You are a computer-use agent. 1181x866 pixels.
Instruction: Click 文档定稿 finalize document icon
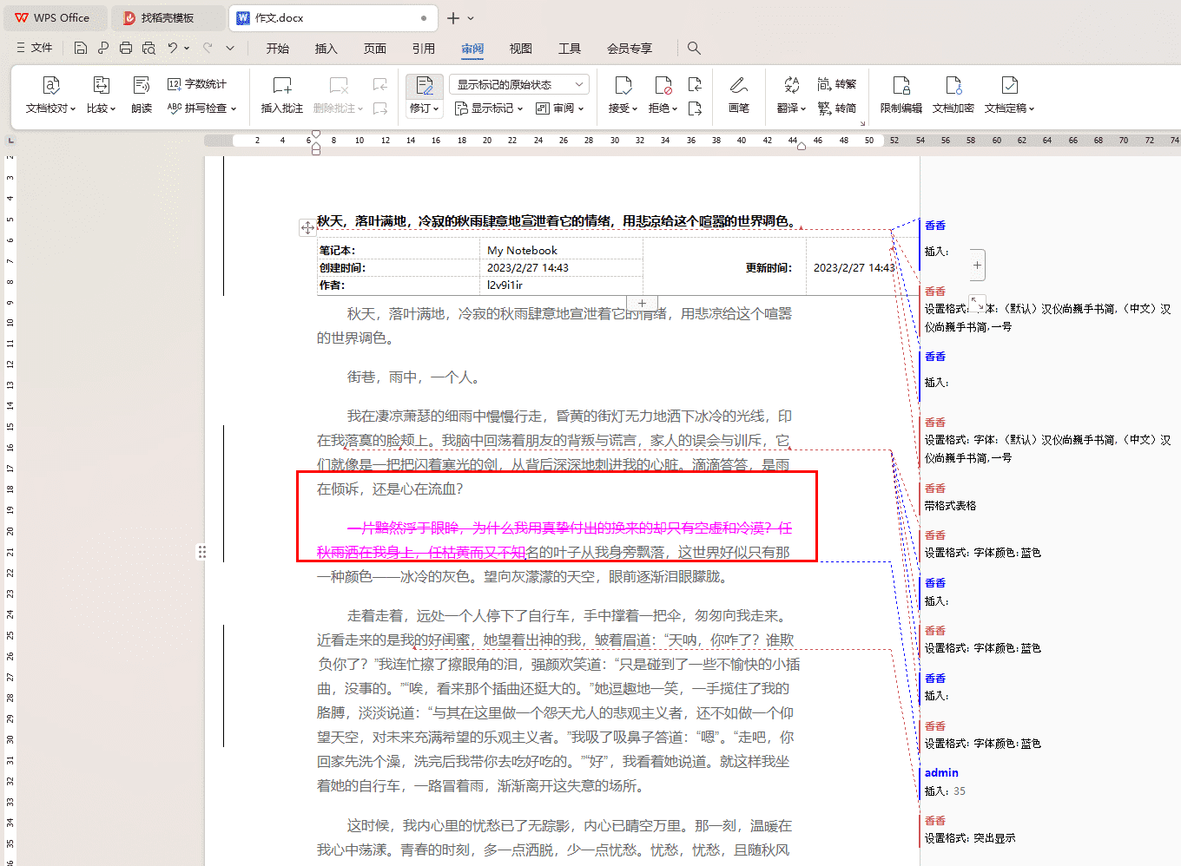coord(1009,85)
